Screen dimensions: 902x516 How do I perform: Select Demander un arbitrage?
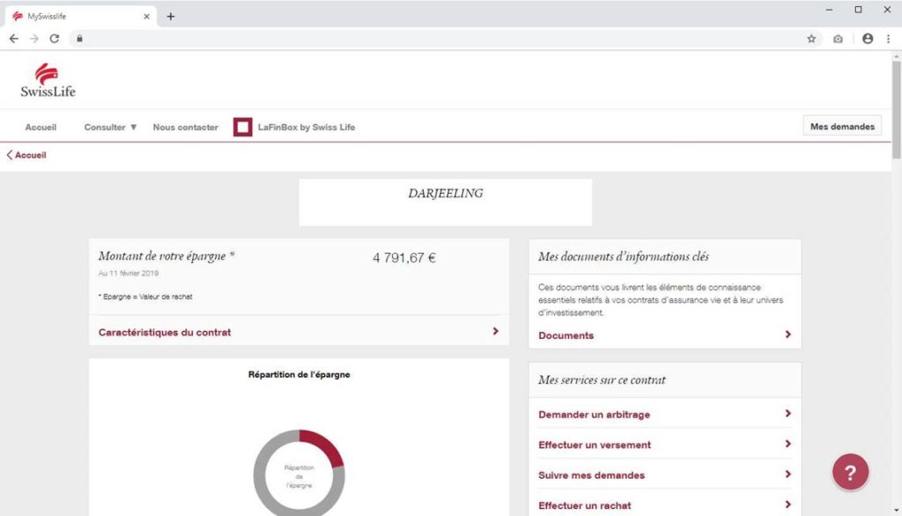595,414
